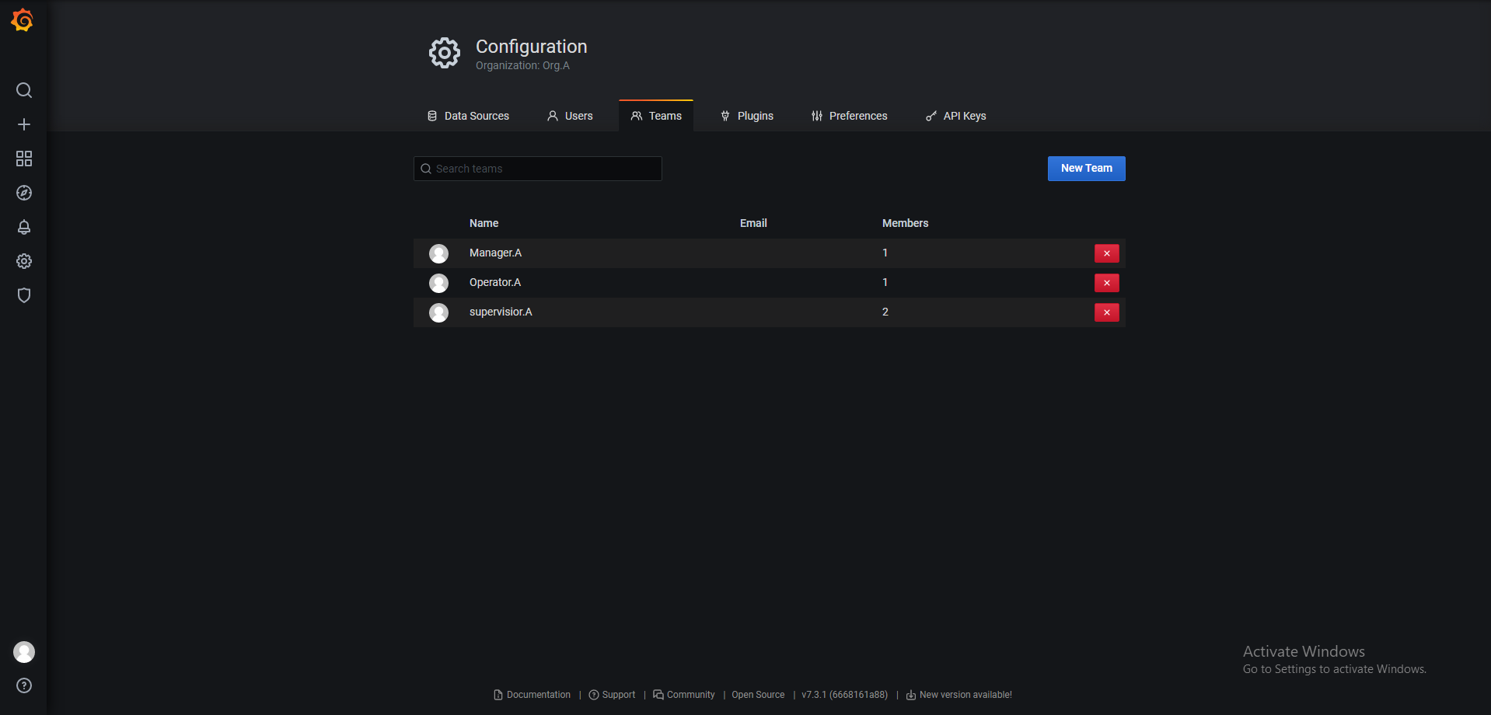Open the Documentation footer link

click(x=532, y=695)
